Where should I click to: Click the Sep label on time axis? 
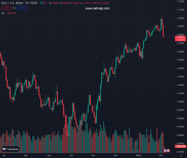pyautogui.click(x=49, y=155)
